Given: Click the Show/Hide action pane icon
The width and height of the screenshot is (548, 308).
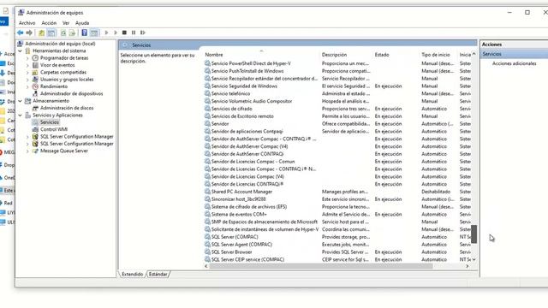Looking at the screenshot, I should [94, 33].
